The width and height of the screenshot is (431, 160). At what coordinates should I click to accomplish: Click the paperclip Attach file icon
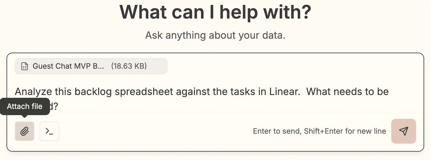click(x=25, y=131)
